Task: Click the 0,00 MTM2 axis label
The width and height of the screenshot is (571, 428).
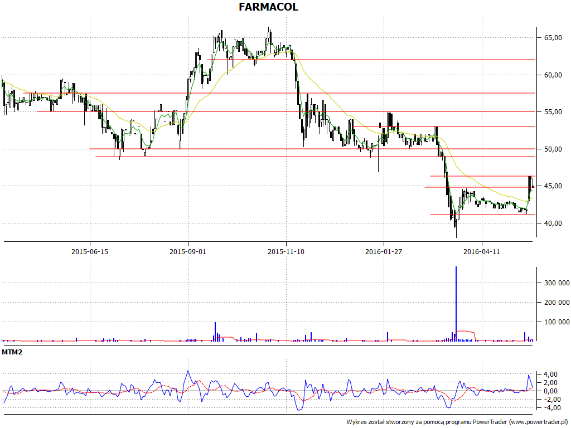Action: click(x=550, y=391)
